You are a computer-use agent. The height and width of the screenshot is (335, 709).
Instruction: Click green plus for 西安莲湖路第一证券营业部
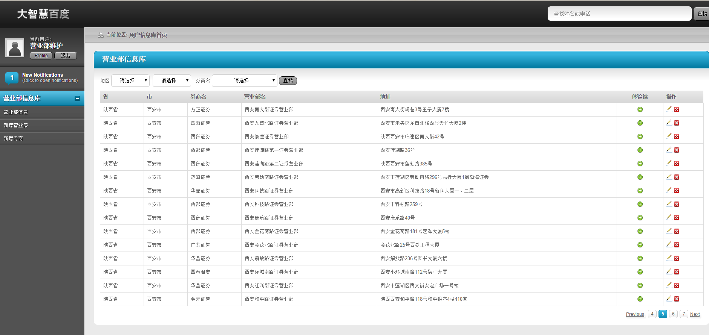coord(640,150)
